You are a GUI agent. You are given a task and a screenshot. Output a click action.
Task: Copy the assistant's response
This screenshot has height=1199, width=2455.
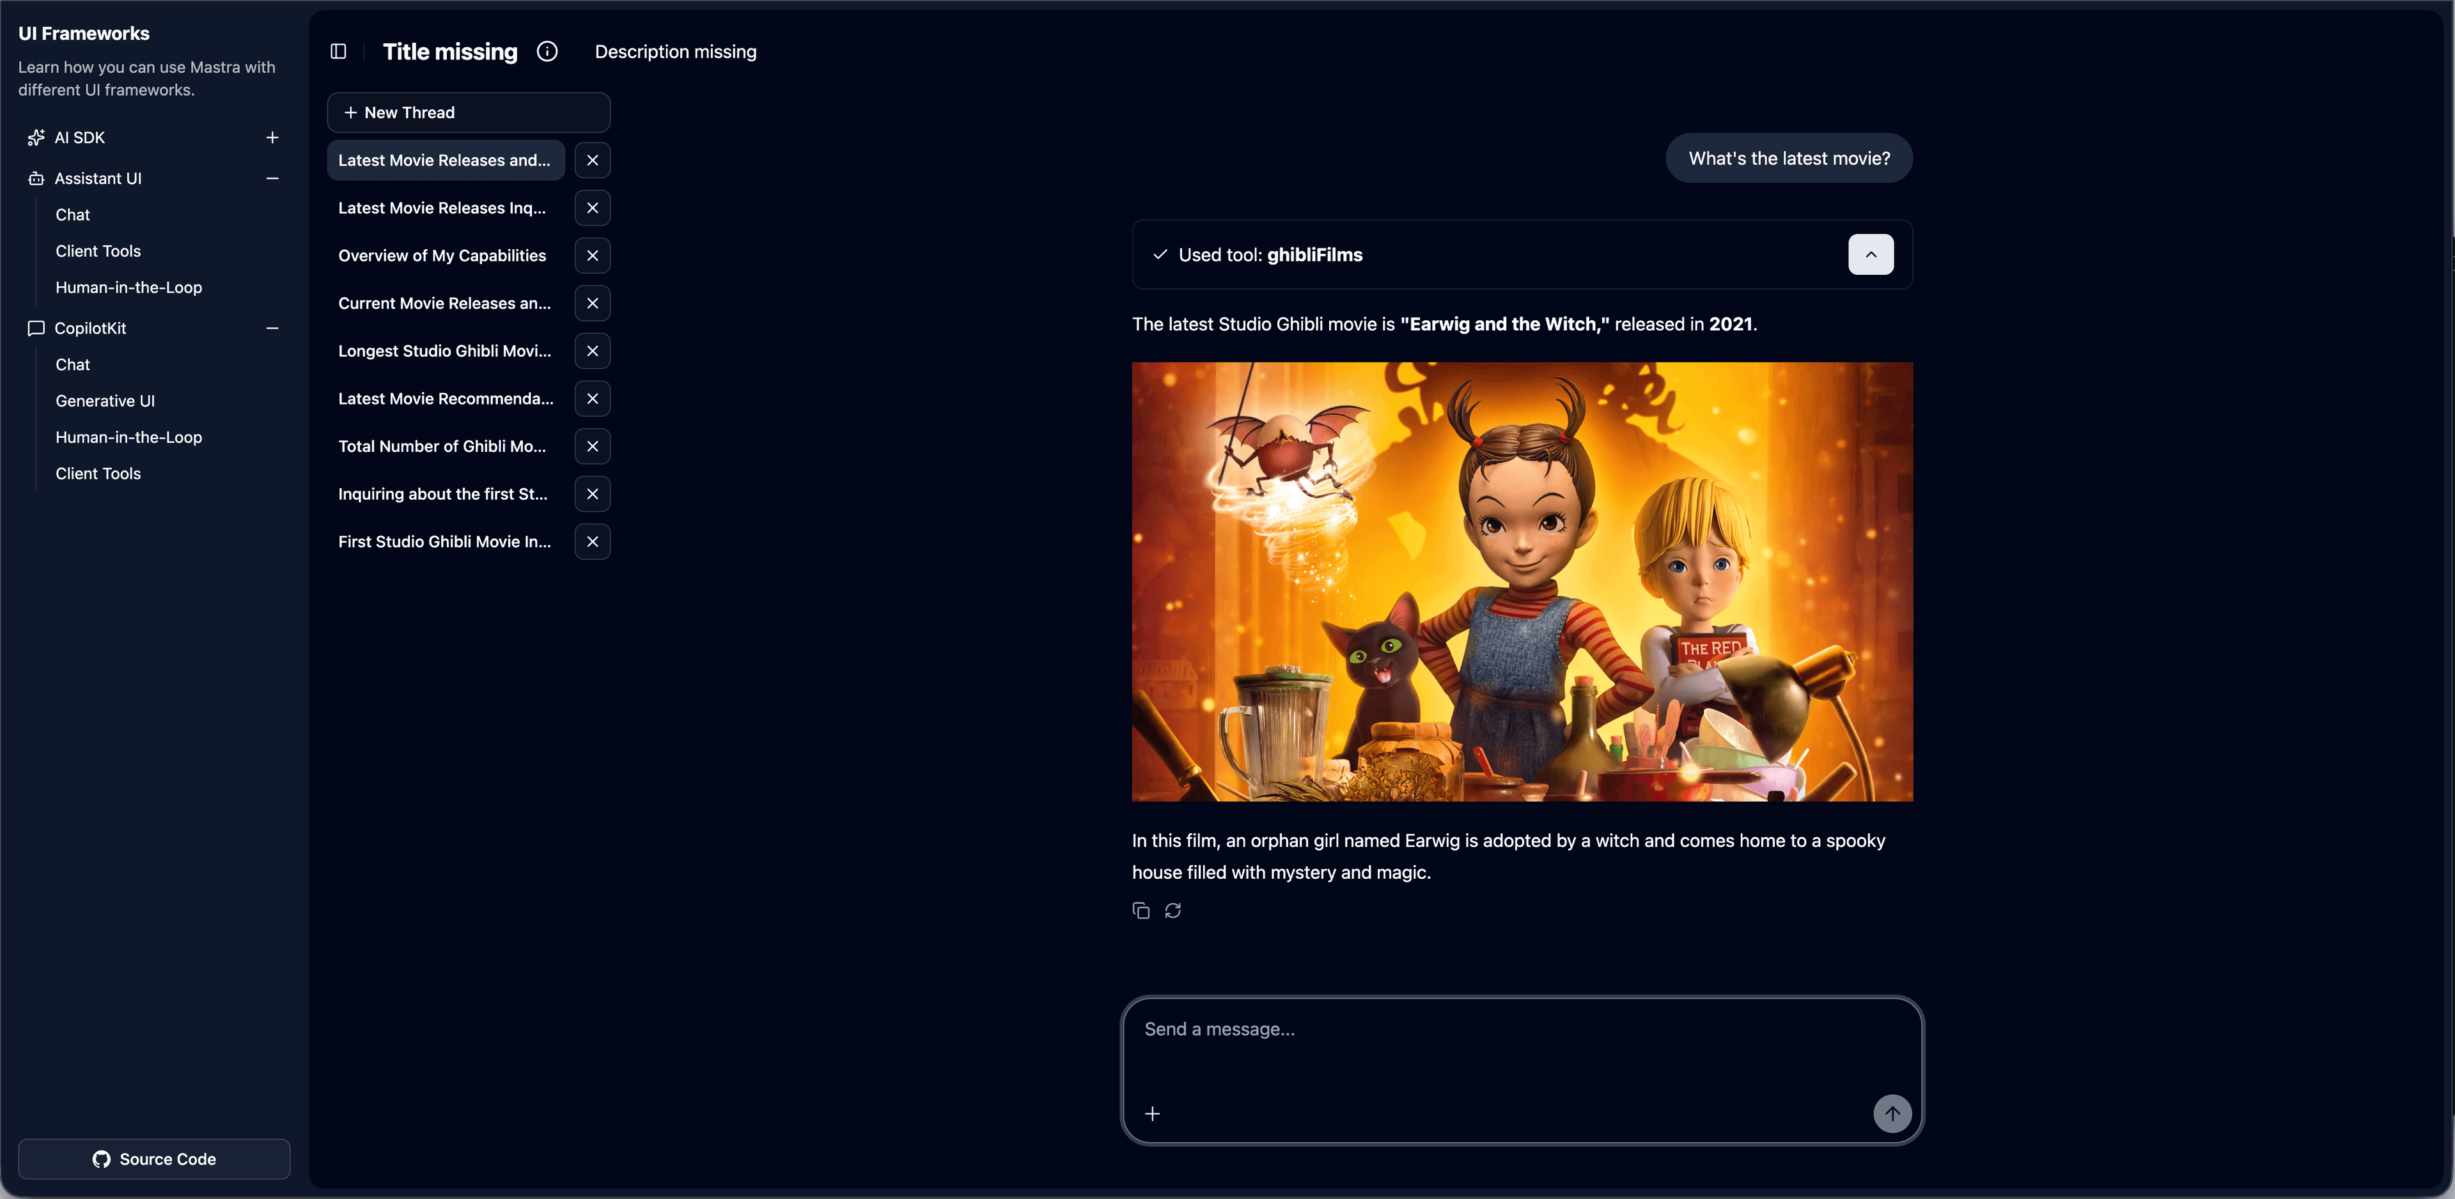[x=1141, y=910]
